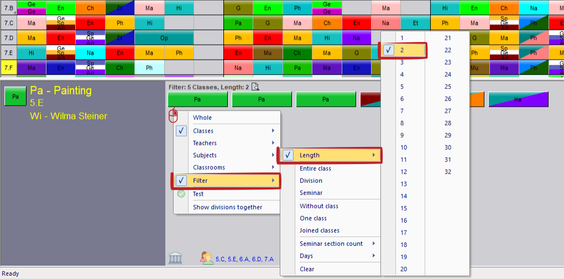564x279 pixels.
Task: Select the first green Pa card
Action: tap(197, 99)
